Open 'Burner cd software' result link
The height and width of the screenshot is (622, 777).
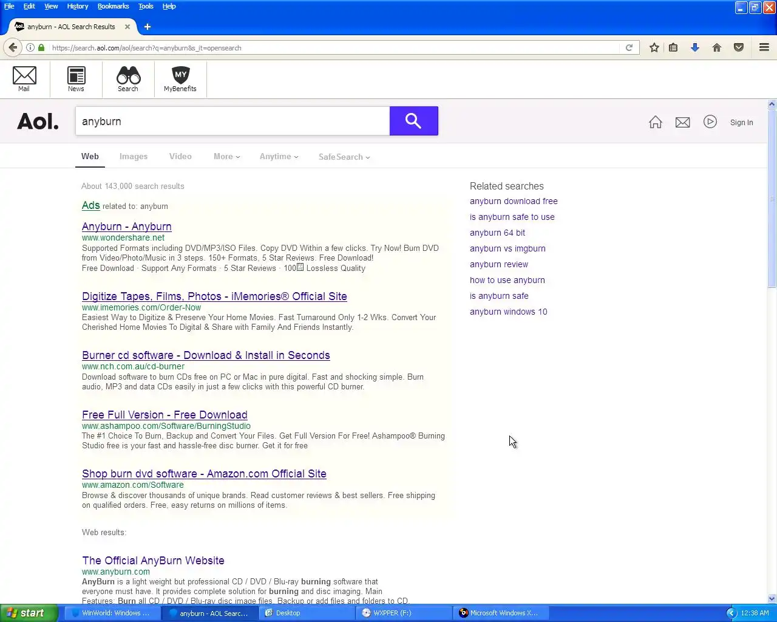pyautogui.click(x=206, y=355)
